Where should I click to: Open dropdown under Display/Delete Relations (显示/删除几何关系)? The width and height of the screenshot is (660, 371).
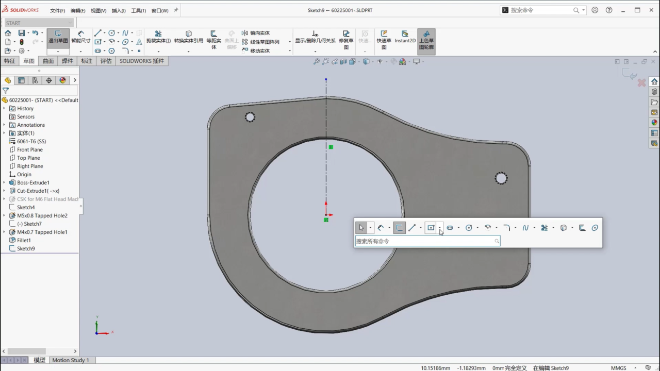coord(315,51)
